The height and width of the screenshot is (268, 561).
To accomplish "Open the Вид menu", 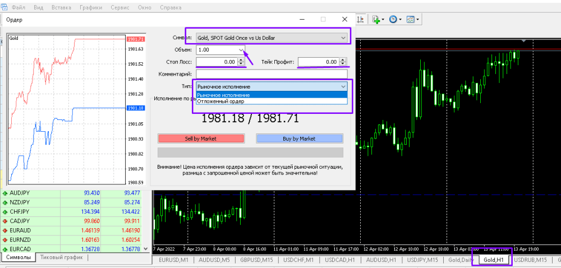I will [38, 7].
